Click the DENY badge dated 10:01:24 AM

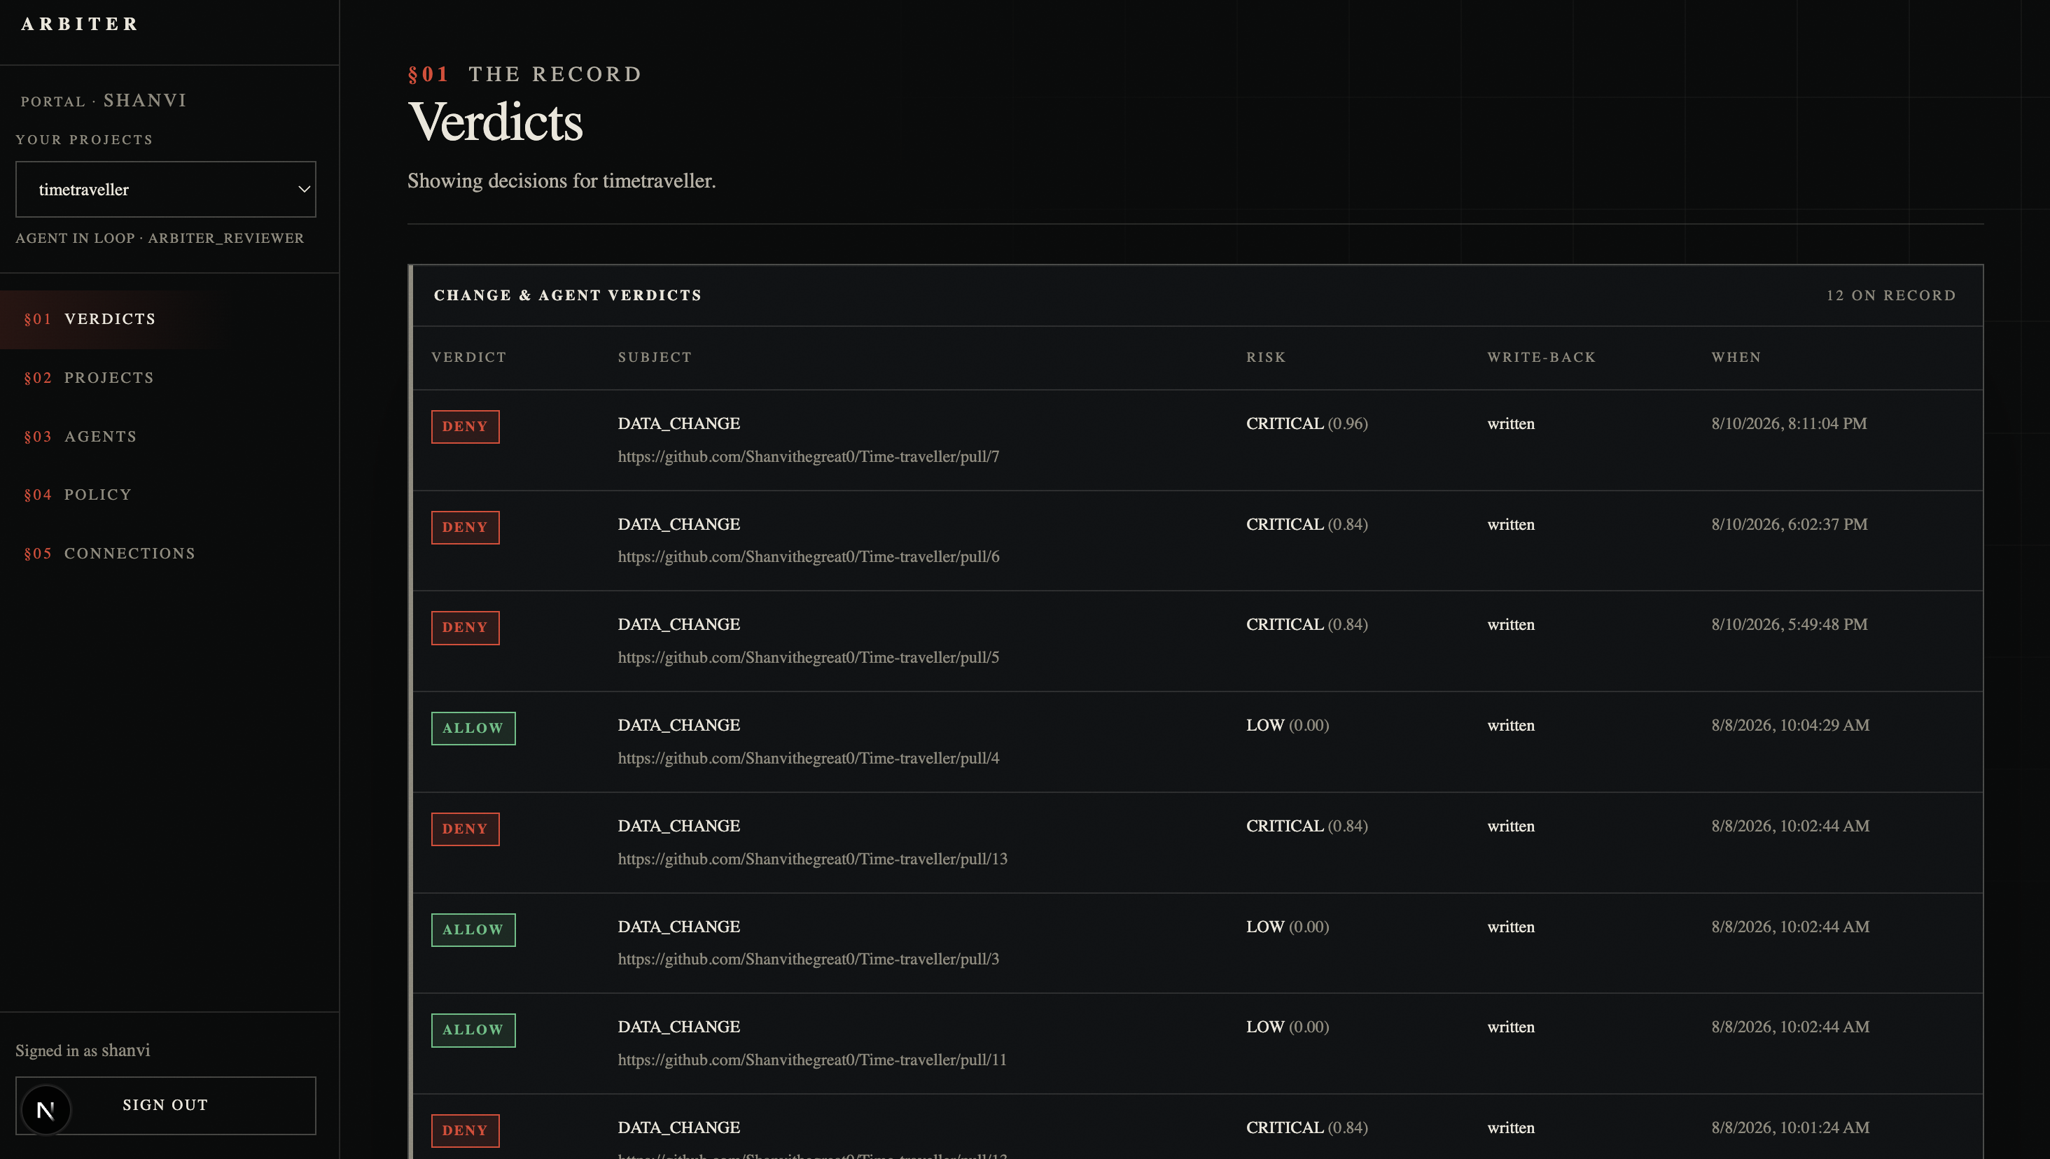pos(465,1131)
